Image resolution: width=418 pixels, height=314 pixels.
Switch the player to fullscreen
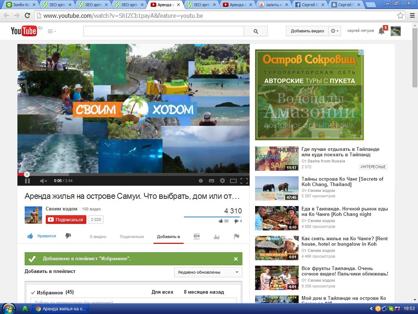(244, 181)
